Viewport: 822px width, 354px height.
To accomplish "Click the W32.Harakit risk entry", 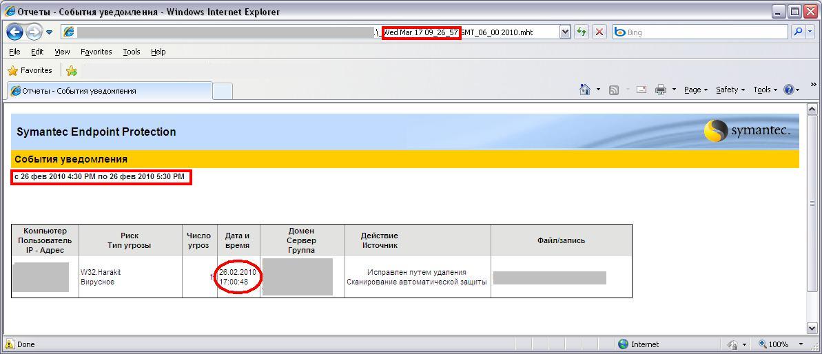I will 101,272.
